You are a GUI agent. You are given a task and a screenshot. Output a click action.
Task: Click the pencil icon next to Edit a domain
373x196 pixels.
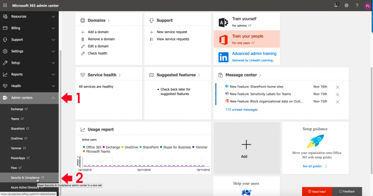[x=83, y=46]
